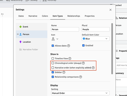This screenshot has height=96, width=127.
Task: Click the Sidebar help question mark
Action: click(x=64, y=72)
